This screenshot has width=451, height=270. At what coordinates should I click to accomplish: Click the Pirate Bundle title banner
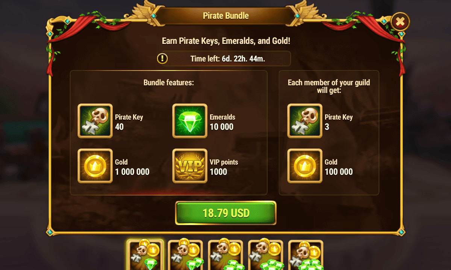coord(225,16)
